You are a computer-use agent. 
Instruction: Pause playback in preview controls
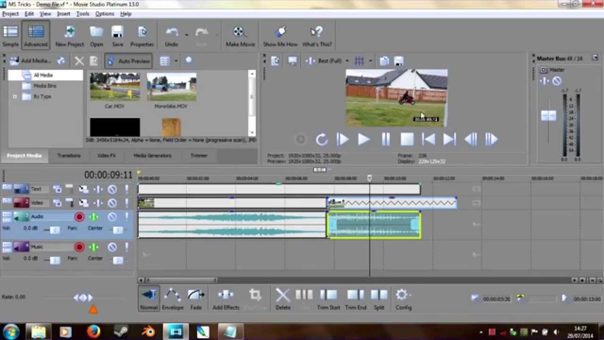[386, 139]
